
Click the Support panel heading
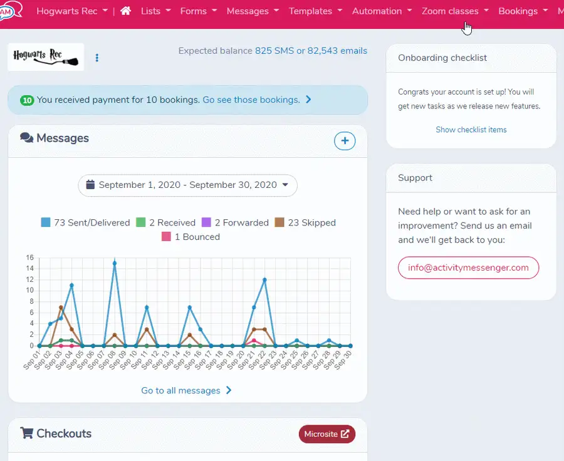[x=415, y=178]
